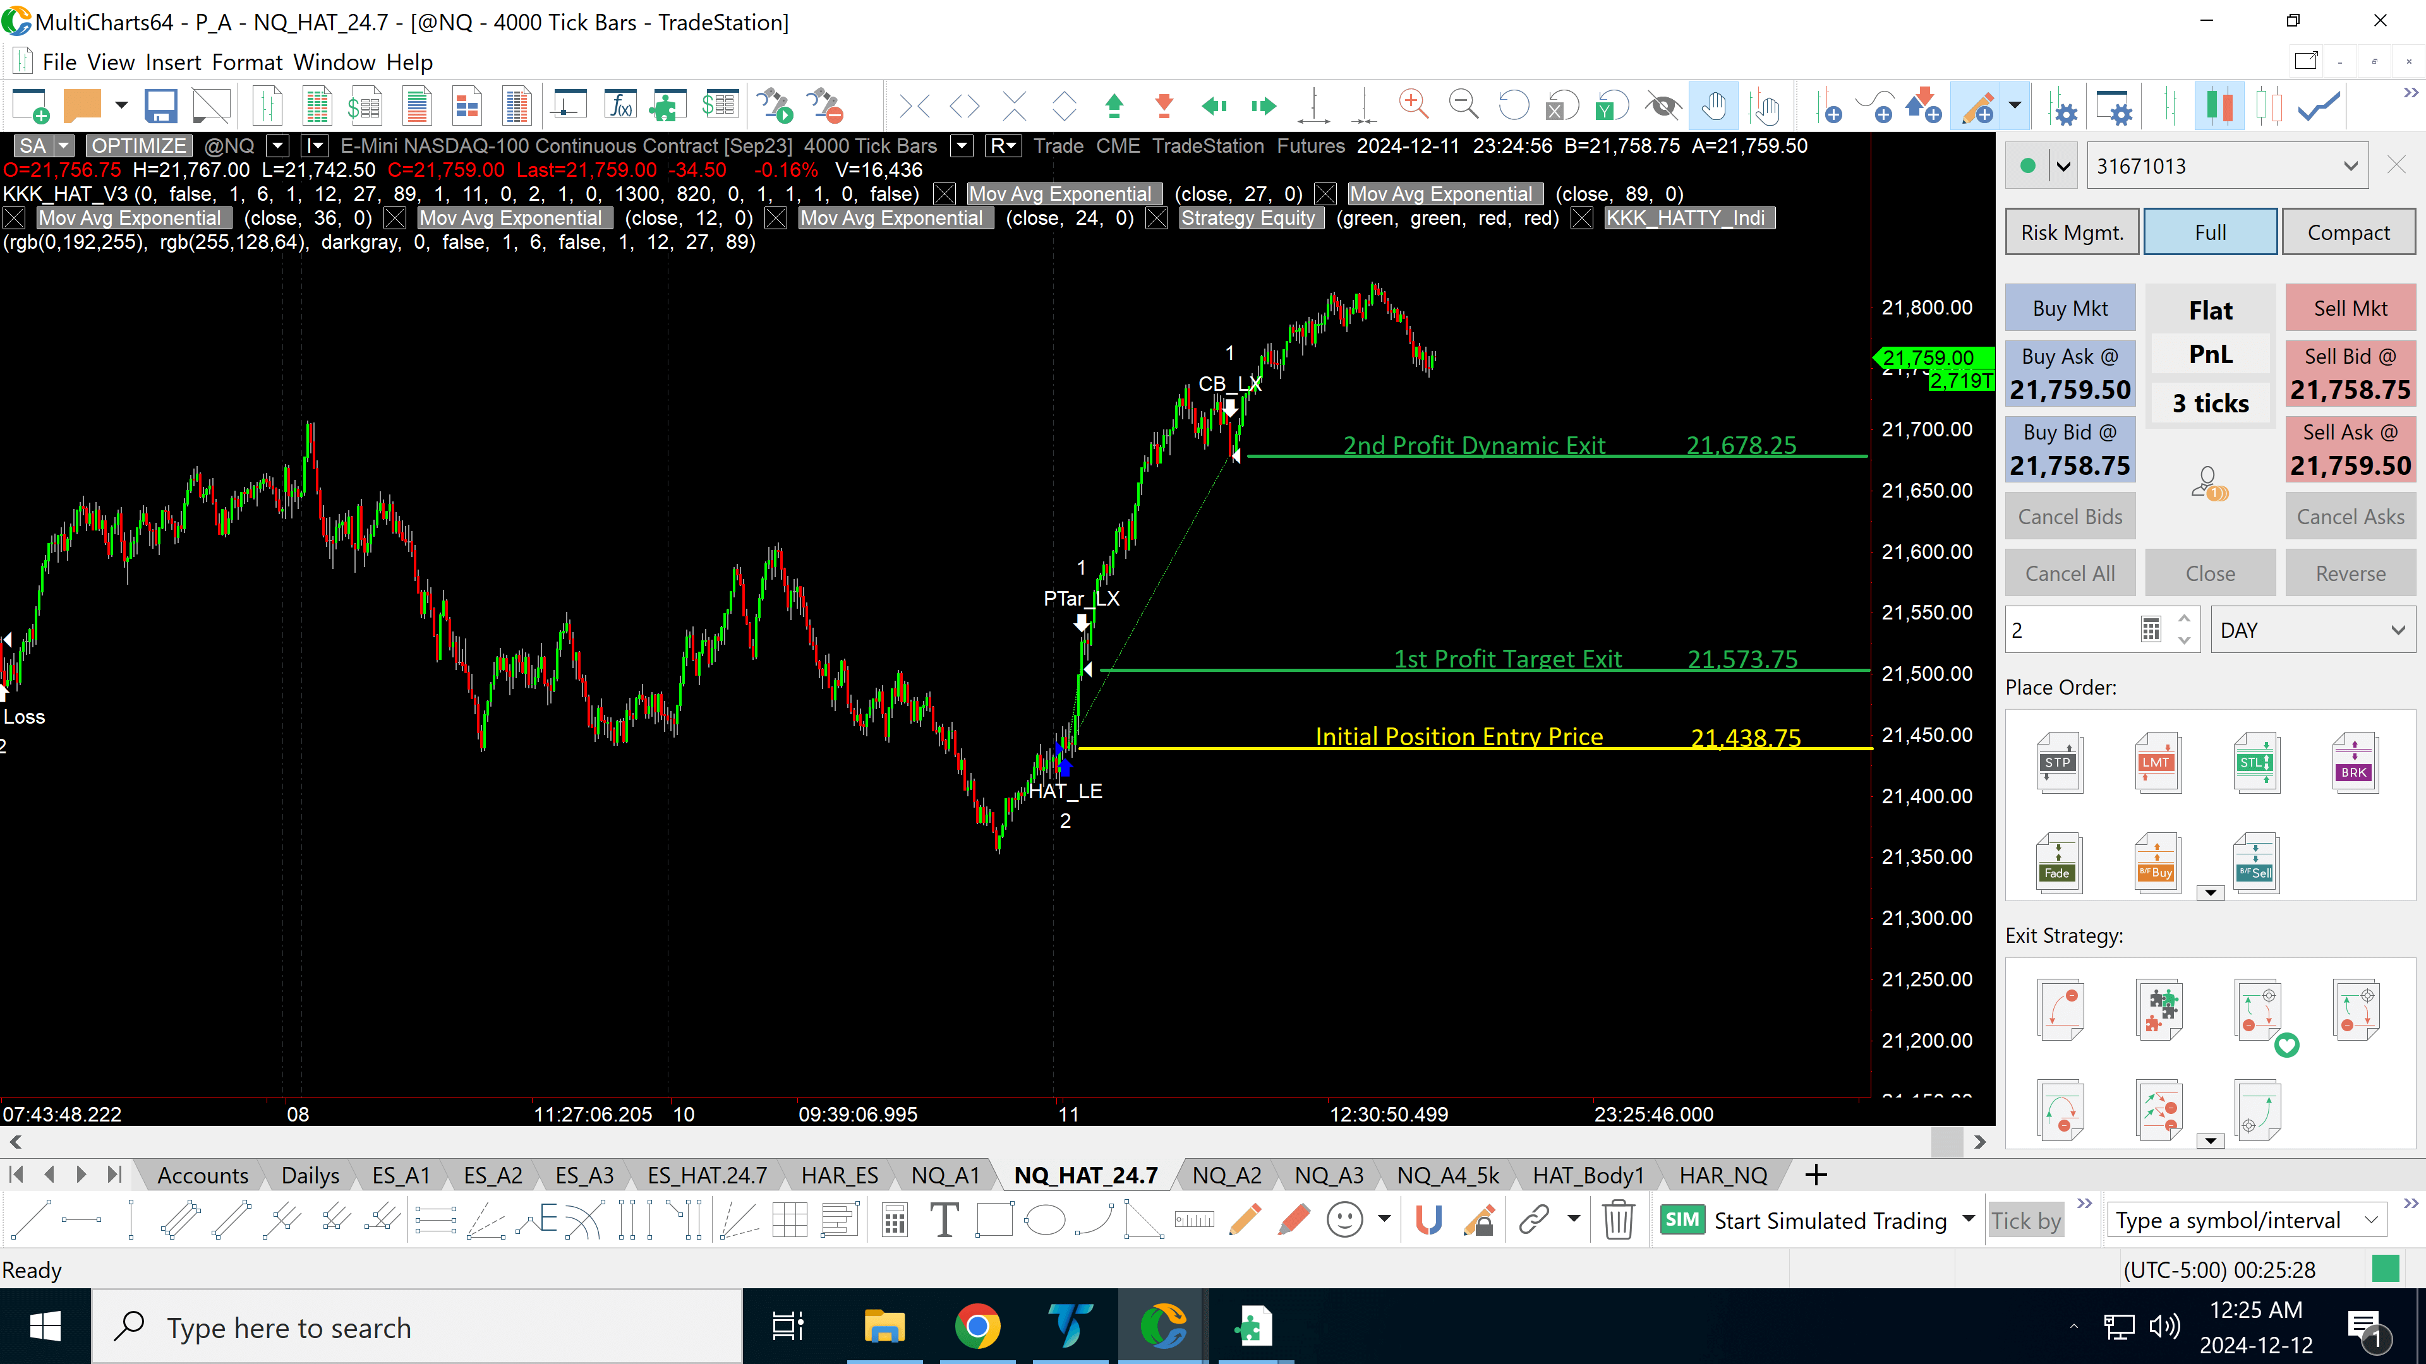
Task: Click the Sell Mkt button
Action: 2351,308
